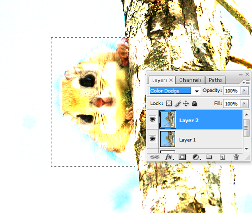
Task: Add a layer mask
Action: (x=182, y=157)
